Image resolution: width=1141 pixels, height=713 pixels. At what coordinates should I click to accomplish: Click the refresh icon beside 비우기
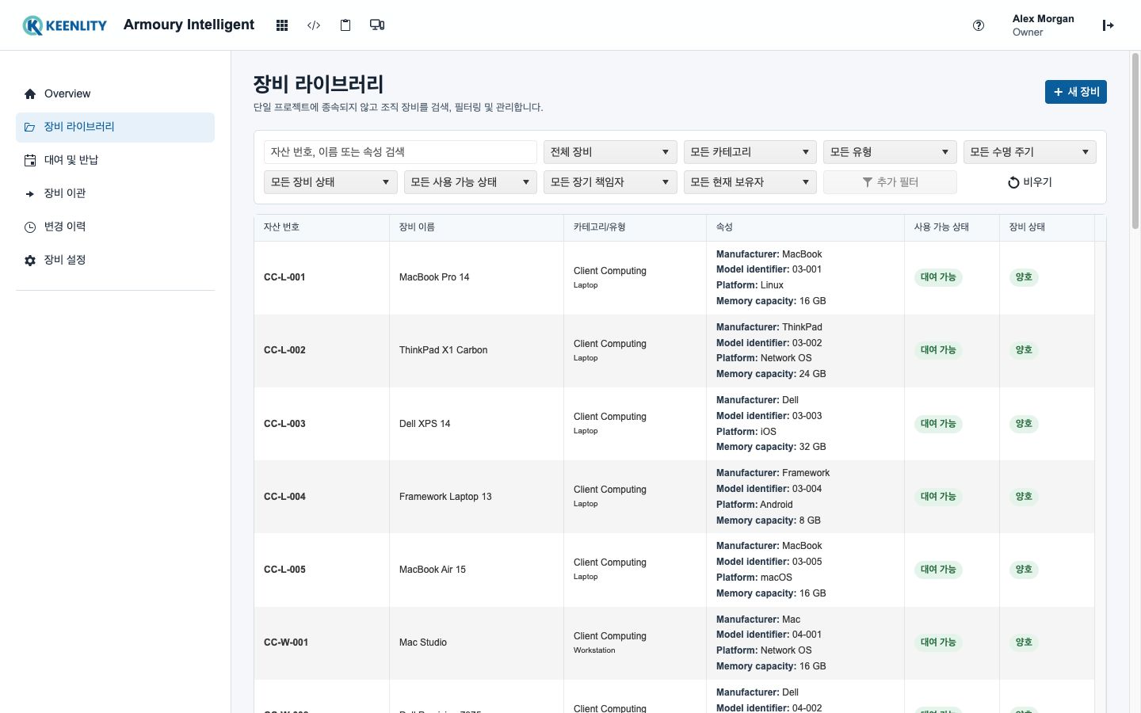[1013, 182]
